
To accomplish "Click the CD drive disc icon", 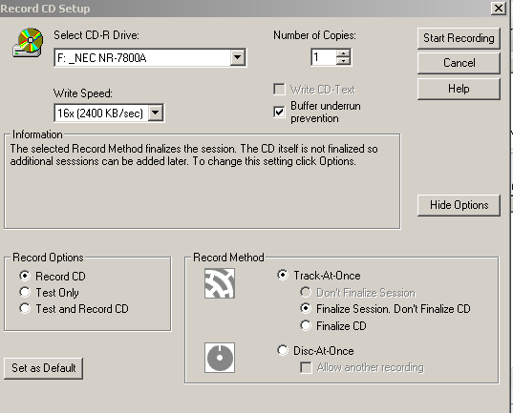I will (x=28, y=43).
